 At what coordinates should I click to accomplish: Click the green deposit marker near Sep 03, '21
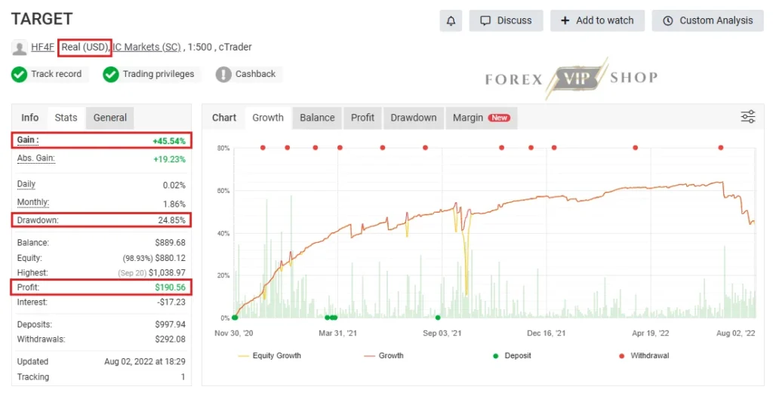438,318
